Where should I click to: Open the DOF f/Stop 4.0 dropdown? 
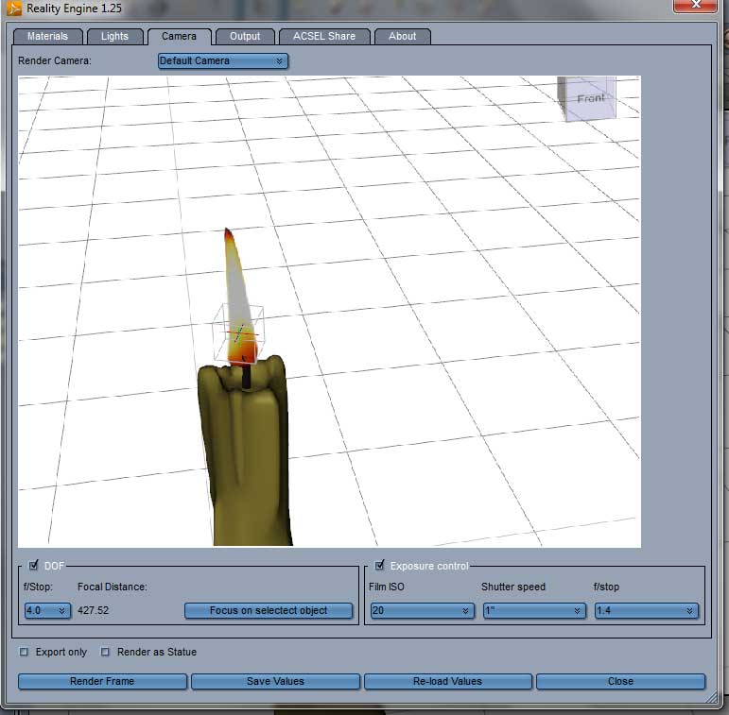click(47, 610)
